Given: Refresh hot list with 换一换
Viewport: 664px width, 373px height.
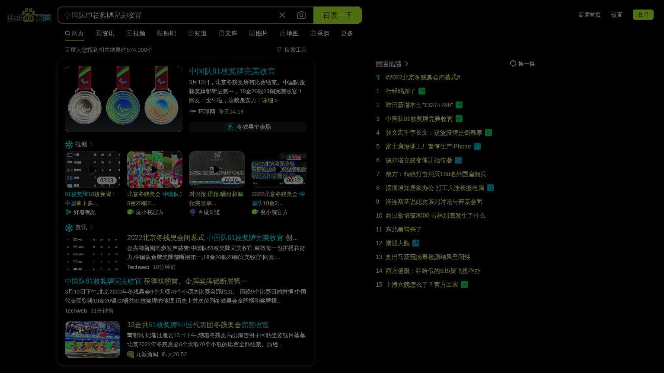Looking at the screenshot, I should pos(522,63).
